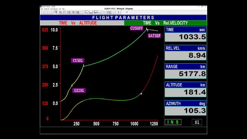Open the View menu
This screenshot has height=139, width=247.
coord(60,9)
